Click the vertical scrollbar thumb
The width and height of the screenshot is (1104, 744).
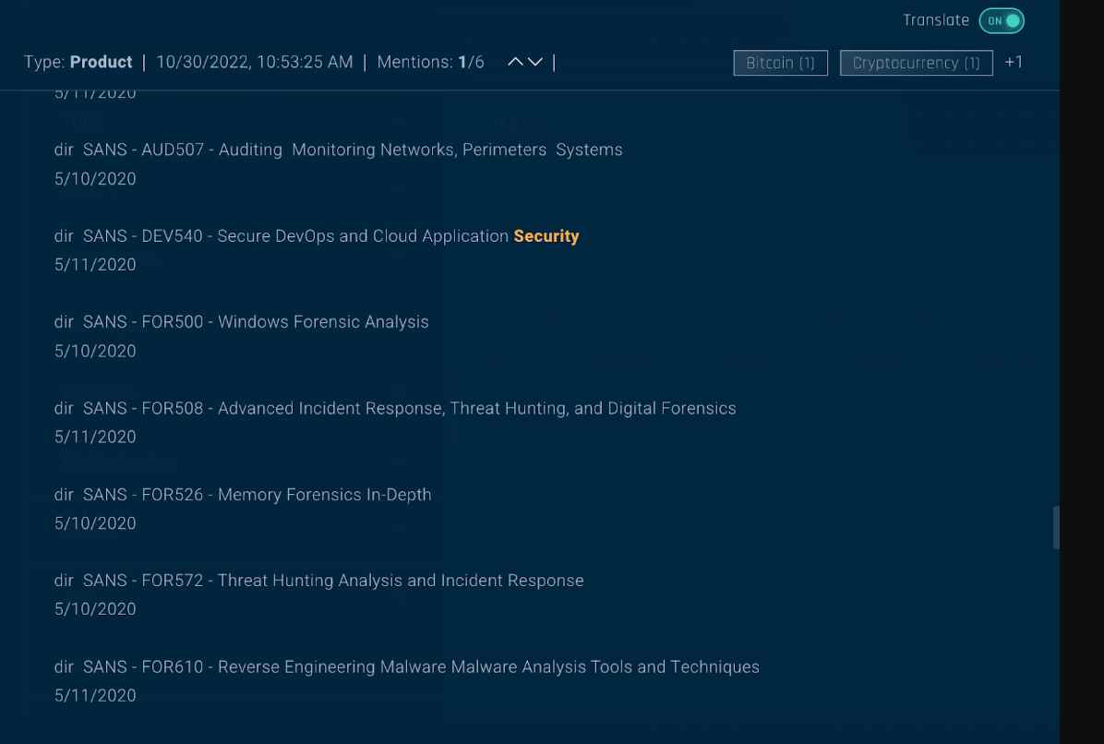1055,527
